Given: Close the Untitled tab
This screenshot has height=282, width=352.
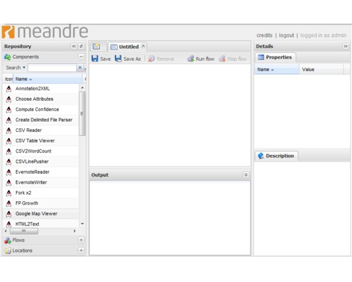Looking at the screenshot, I should pos(143,46).
